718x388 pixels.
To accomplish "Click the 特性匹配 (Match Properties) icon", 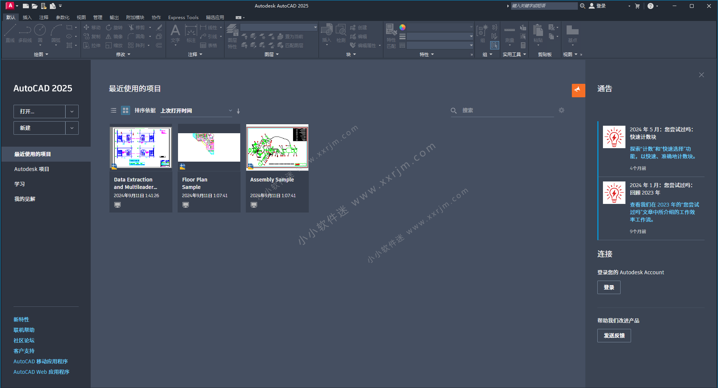I will point(391,36).
